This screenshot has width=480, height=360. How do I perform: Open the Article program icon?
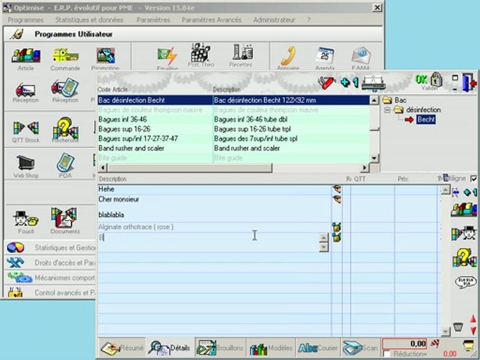click(25, 56)
